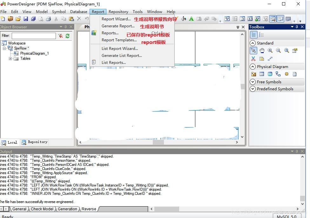
Task: Refresh the Object Browser with green arrows icon
Action: pos(67,36)
